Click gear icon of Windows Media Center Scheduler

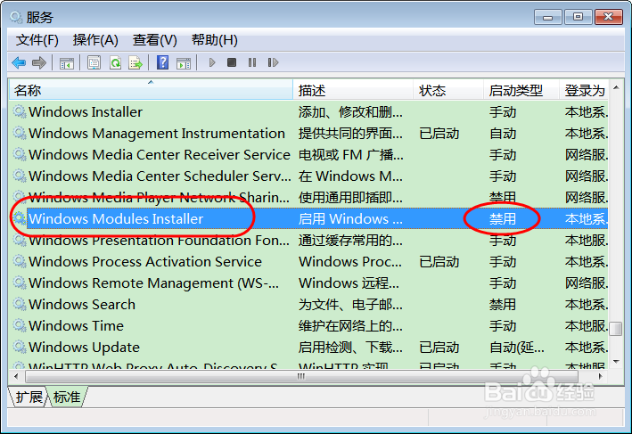(x=19, y=176)
